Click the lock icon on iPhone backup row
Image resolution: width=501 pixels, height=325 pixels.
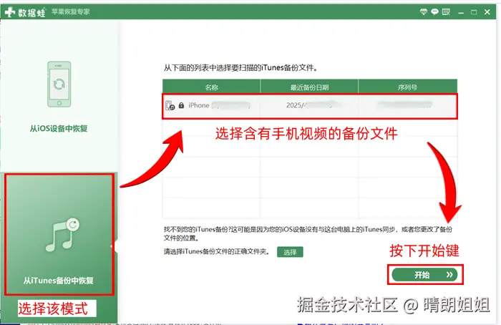[181, 105]
